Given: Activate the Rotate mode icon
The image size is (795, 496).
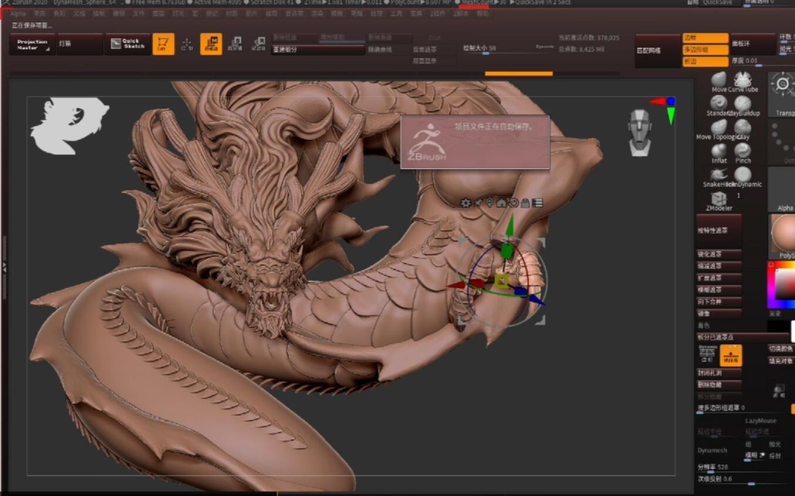Looking at the screenshot, I should pyautogui.click(x=258, y=44).
